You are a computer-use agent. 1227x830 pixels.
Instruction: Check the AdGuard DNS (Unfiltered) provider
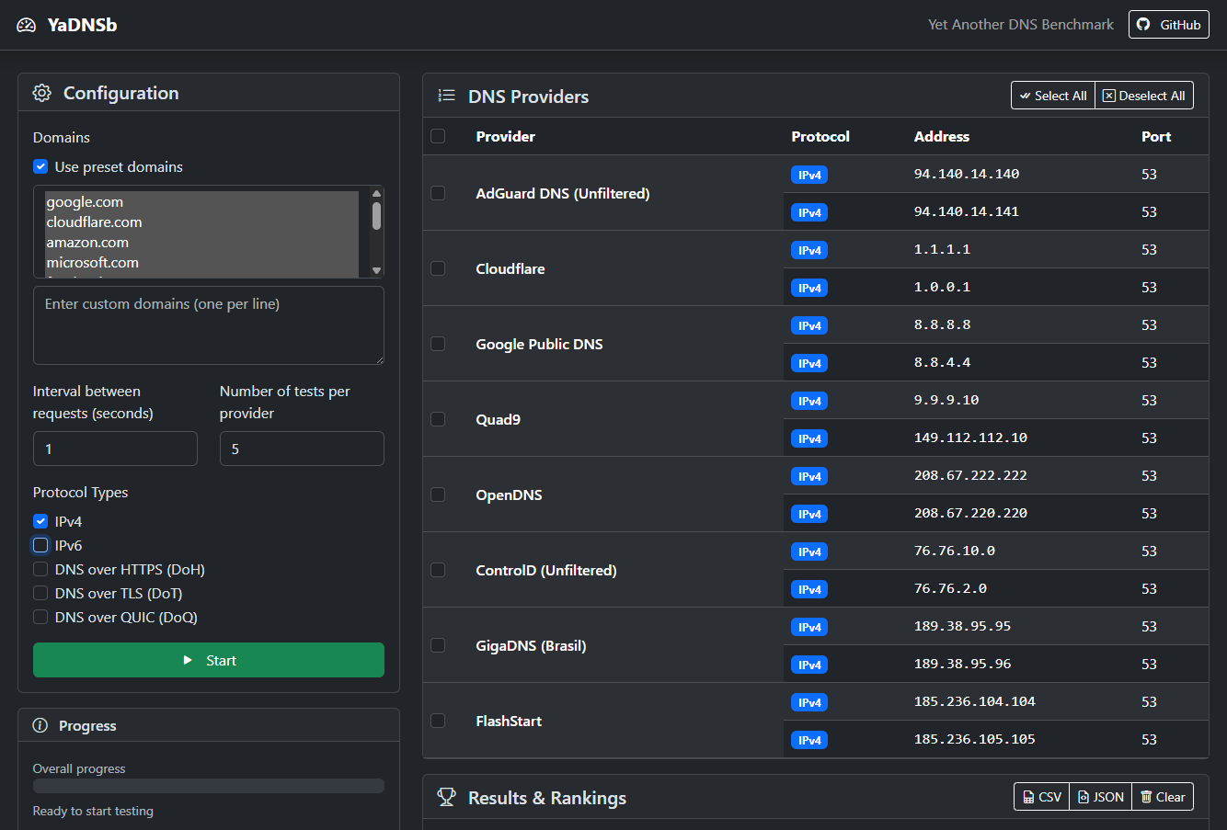point(438,193)
